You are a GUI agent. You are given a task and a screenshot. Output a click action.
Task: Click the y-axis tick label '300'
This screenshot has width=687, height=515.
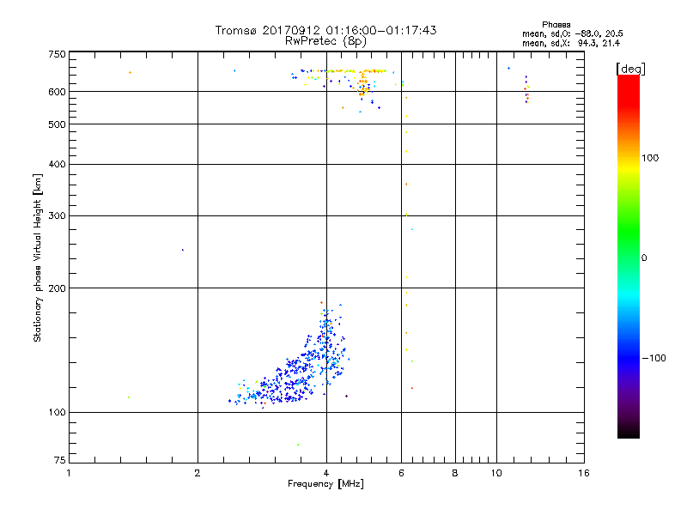[x=58, y=216]
